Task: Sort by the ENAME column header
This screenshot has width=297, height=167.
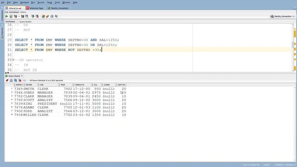Action: pyautogui.click(x=31, y=85)
